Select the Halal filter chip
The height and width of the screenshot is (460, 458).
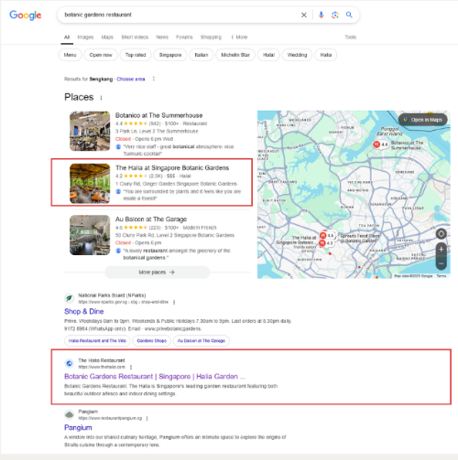pyautogui.click(x=268, y=55)
